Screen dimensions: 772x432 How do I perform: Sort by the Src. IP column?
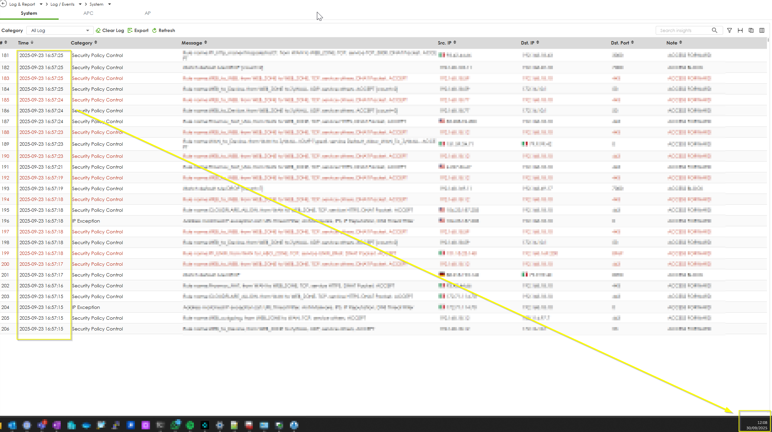(x=455, y=42)
